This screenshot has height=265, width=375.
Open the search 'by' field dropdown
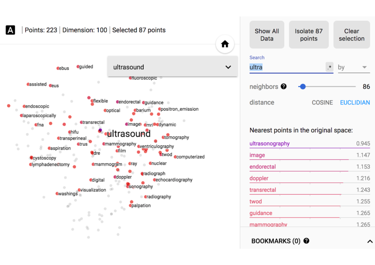pyautogui.click(x=353, y=67)
